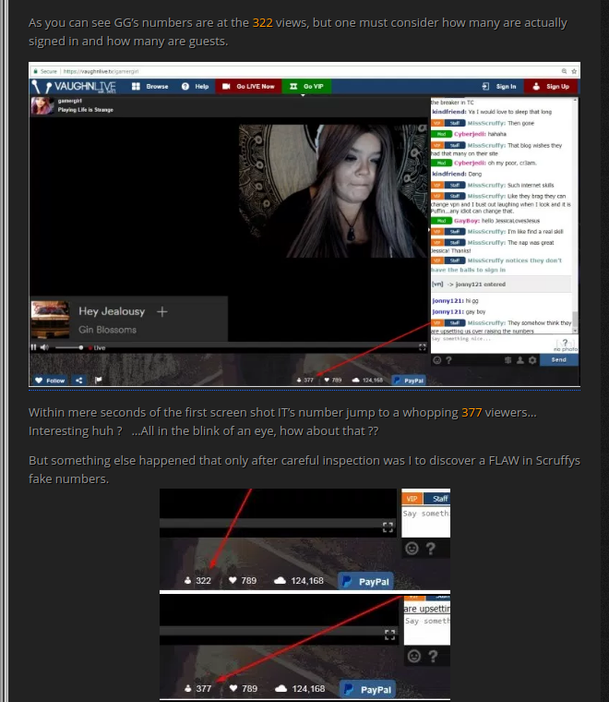Screen dimensions: 609x702
Task: Click the orange VIP badge in 322 crop
Action: [x=412, y=499]
